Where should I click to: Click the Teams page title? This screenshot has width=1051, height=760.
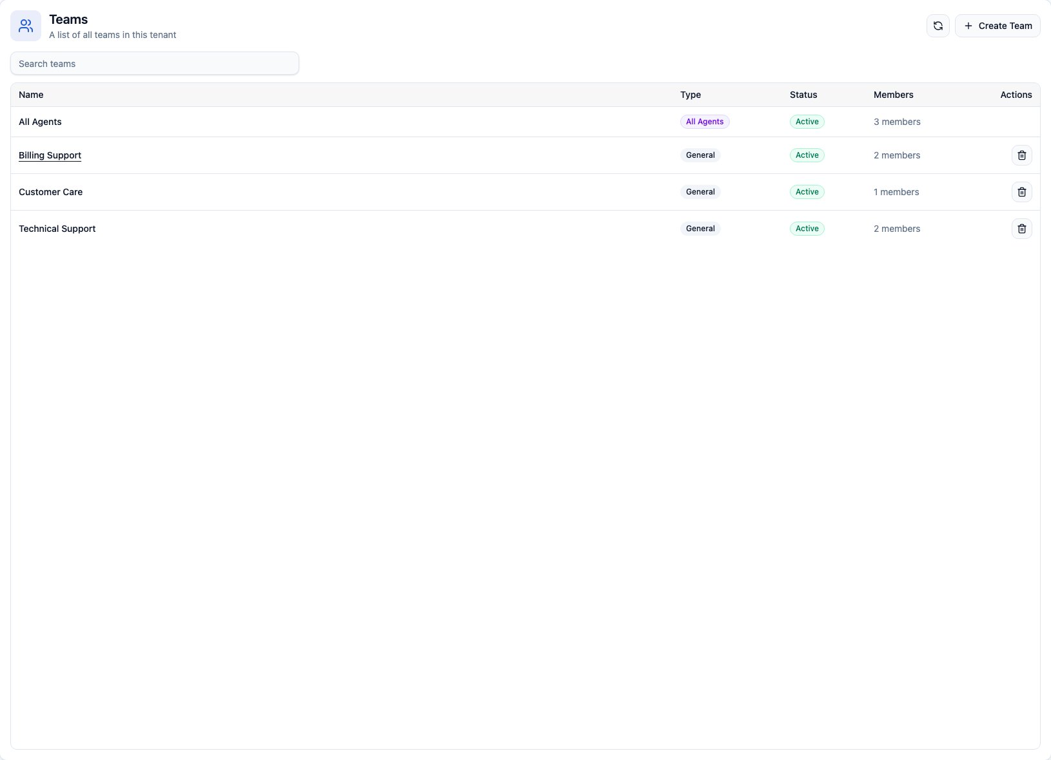68,19
